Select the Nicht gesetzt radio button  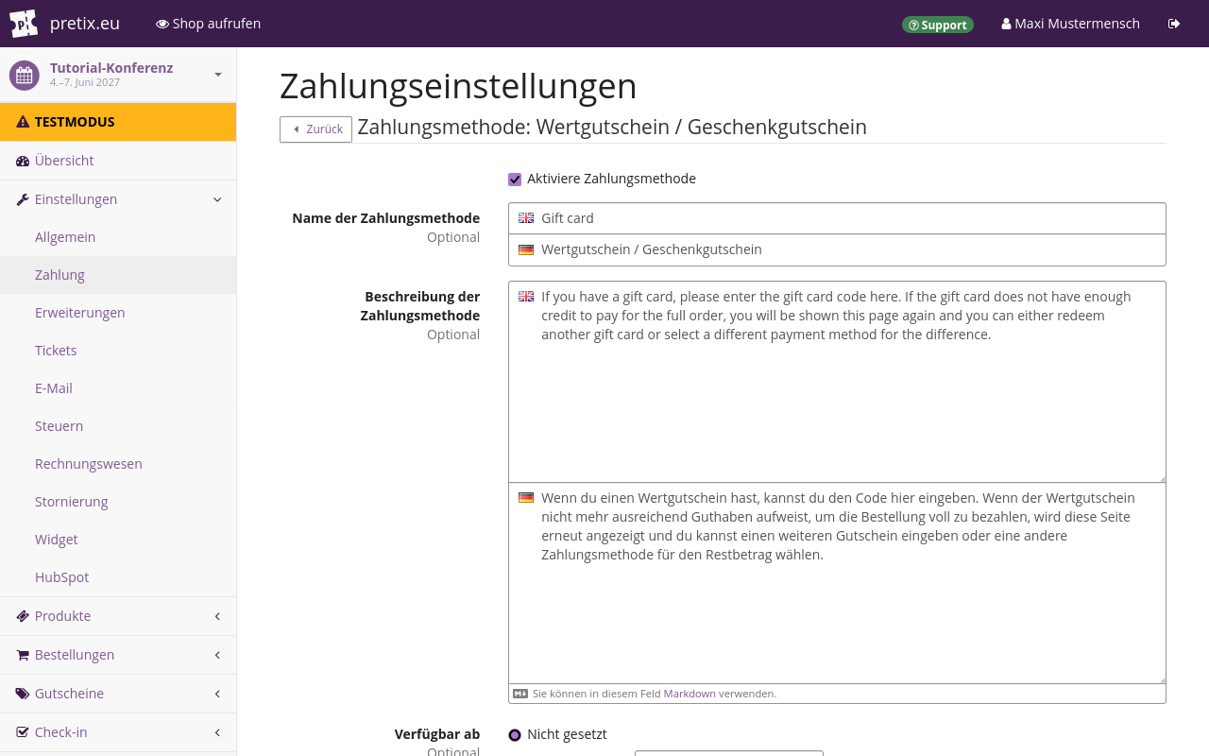coord(515,735)
